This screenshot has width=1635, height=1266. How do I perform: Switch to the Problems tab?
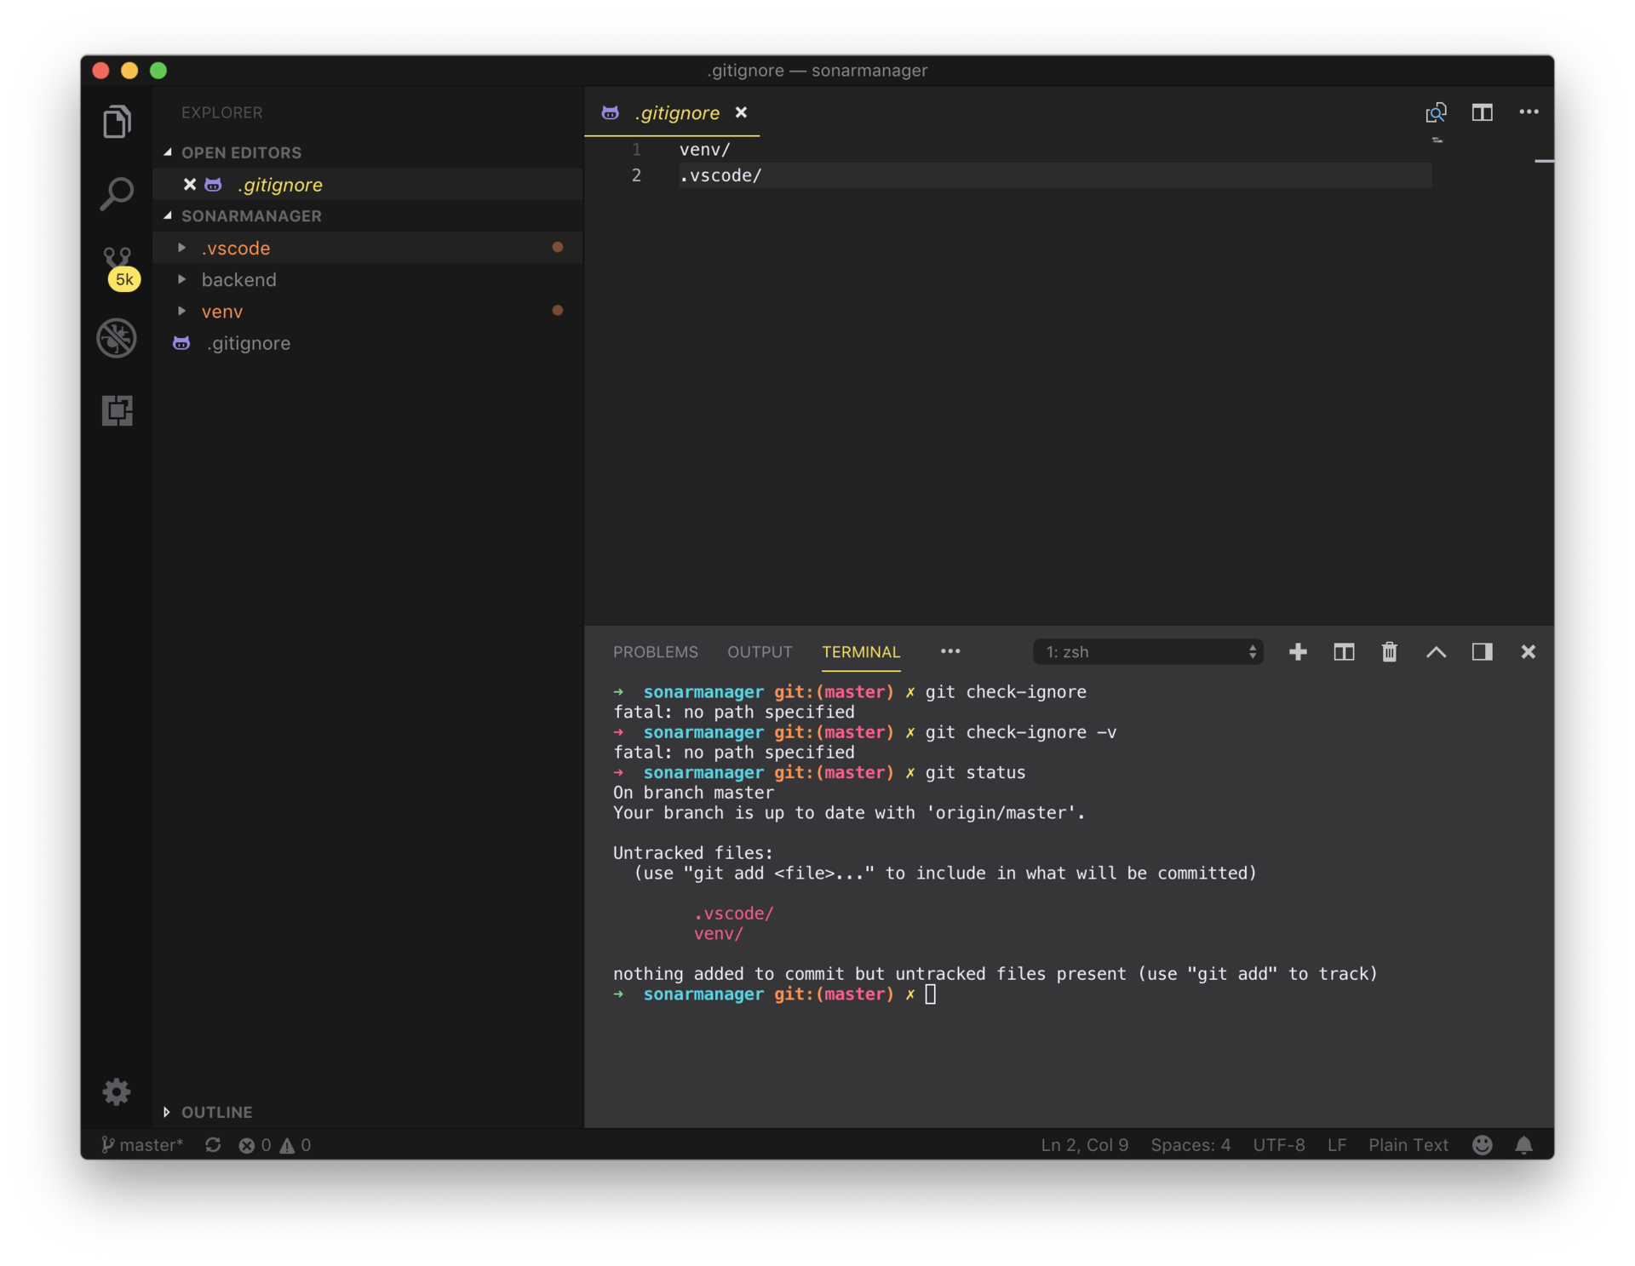pyautogui.click(x=655, y=651)
